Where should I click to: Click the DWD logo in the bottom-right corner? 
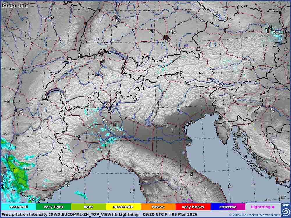(285, 210)
